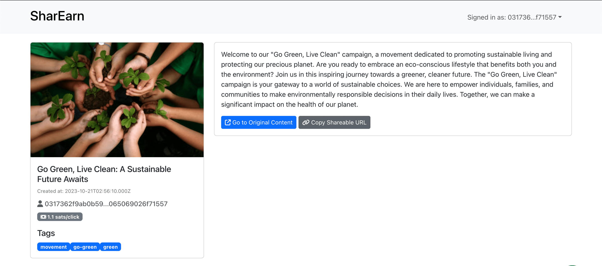The height and width of the screenshot is (266, 602).
Task: Click the money bill icon in sats/click badge
Action: tap(43, 217)
